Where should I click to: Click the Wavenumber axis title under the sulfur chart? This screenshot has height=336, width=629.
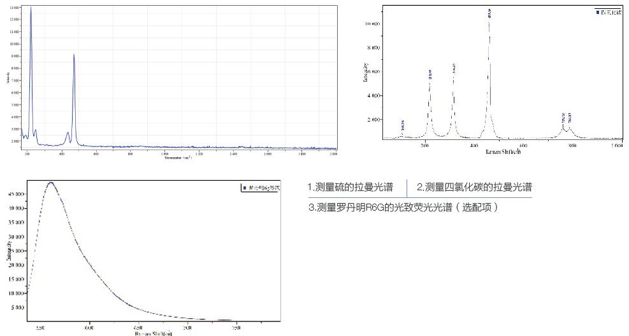178,157
